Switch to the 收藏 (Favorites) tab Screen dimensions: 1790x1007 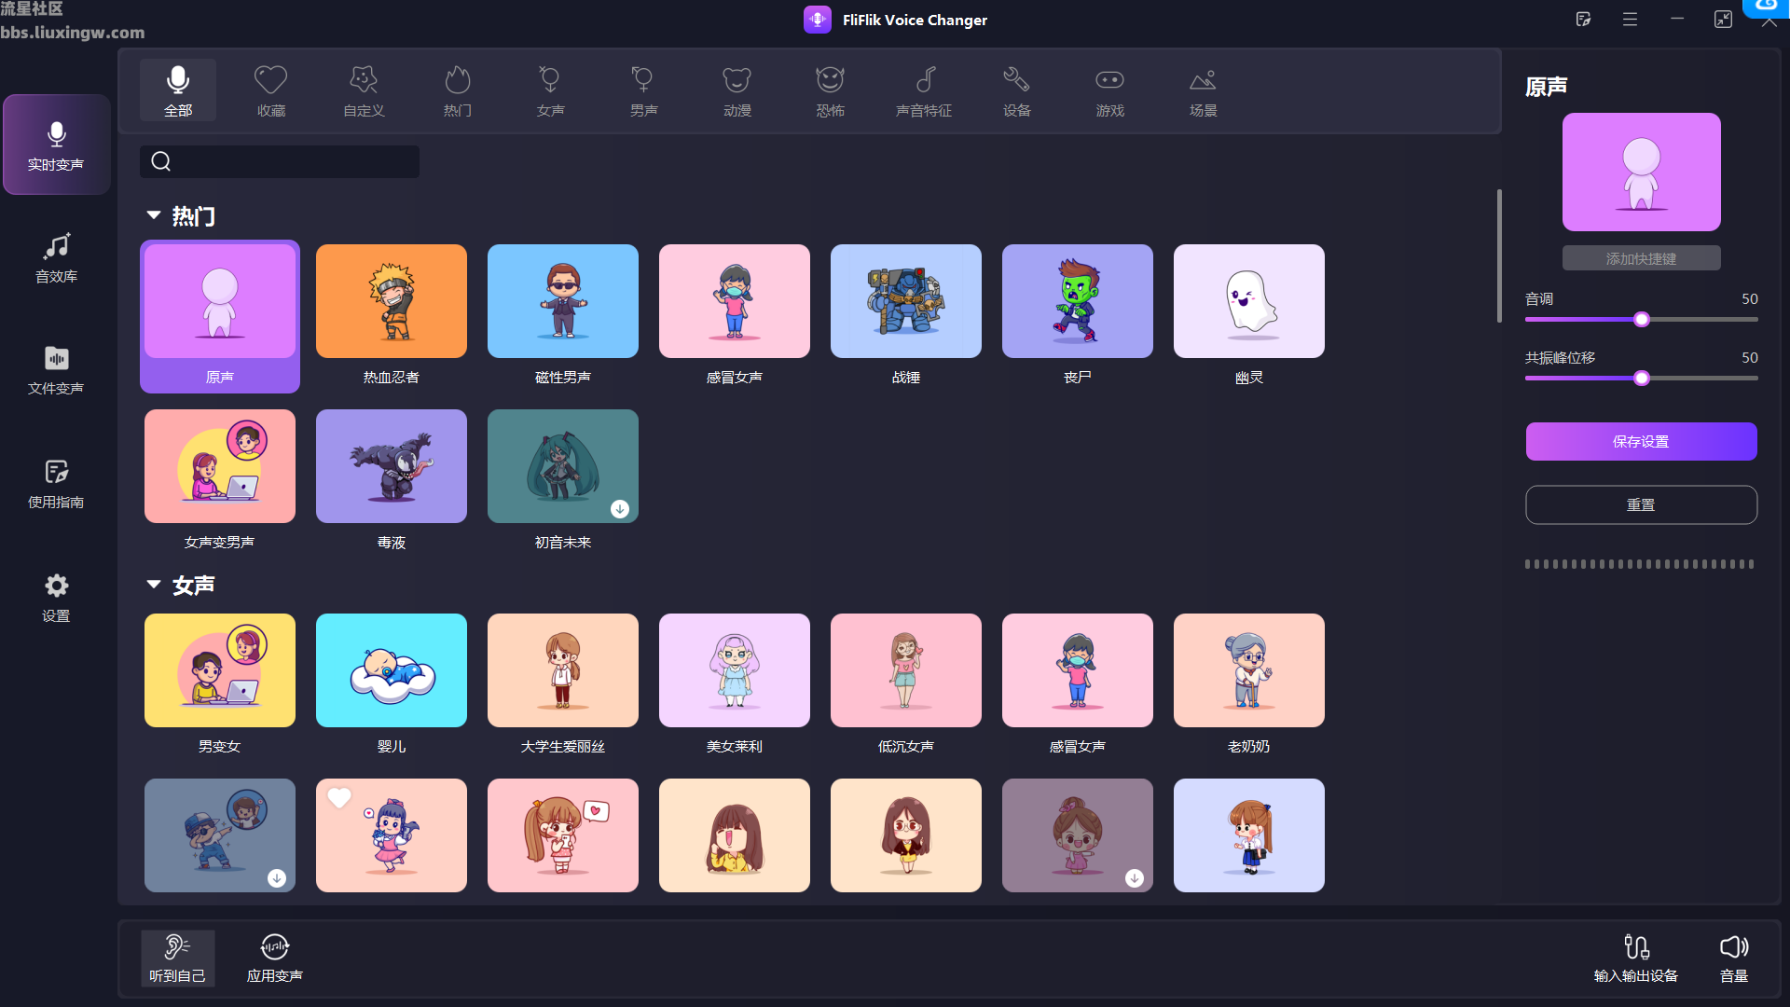269,91
